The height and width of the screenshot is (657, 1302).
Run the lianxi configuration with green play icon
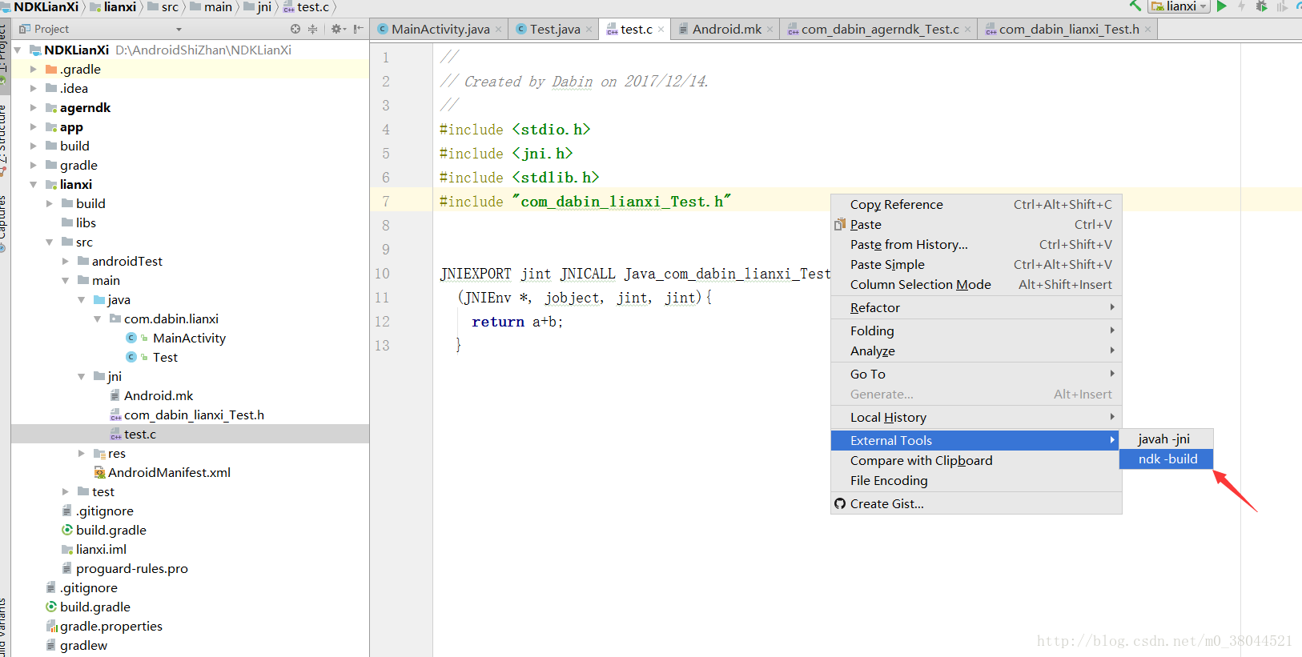pos(1222,6)
